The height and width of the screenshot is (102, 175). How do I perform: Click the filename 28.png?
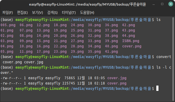pyautogui.click(x=77, y=46)
